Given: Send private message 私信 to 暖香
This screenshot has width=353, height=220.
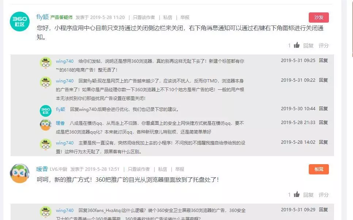Looking at the screenshot, I should tap(163, 169).
